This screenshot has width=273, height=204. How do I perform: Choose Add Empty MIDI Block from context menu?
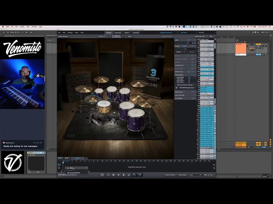[x=74, y=173]
